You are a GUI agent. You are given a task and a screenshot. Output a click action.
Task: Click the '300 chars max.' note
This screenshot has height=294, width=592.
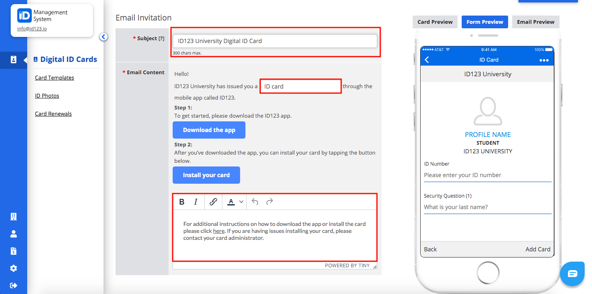pyautogui.click(x=187, y=53)
